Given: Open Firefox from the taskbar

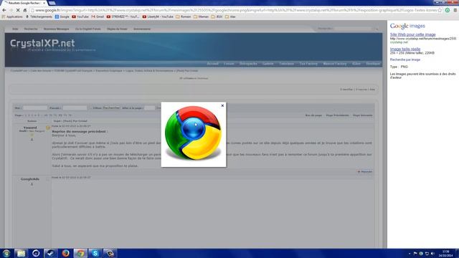Looking at the screenshot, I should (66, 253).
